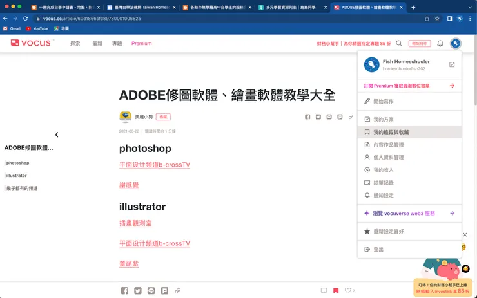Click the Plurk icon in the bottom bar
This screenshot has width=477, height=298.
click(x=164, y=291)
